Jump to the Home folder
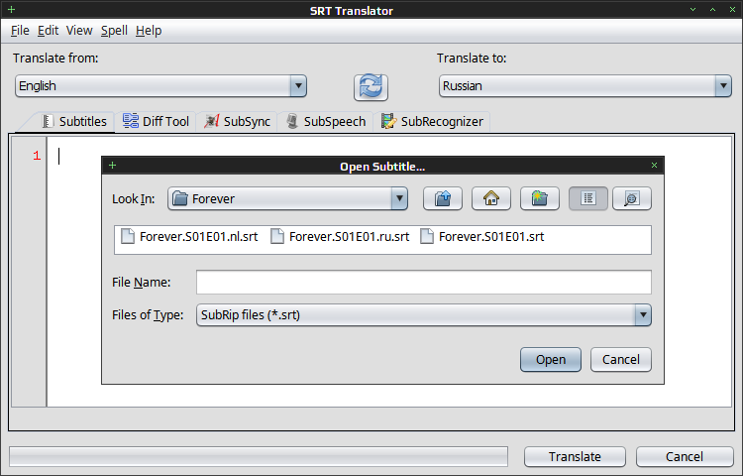Viewport: 743px width, 476px height. click(491, 198)
